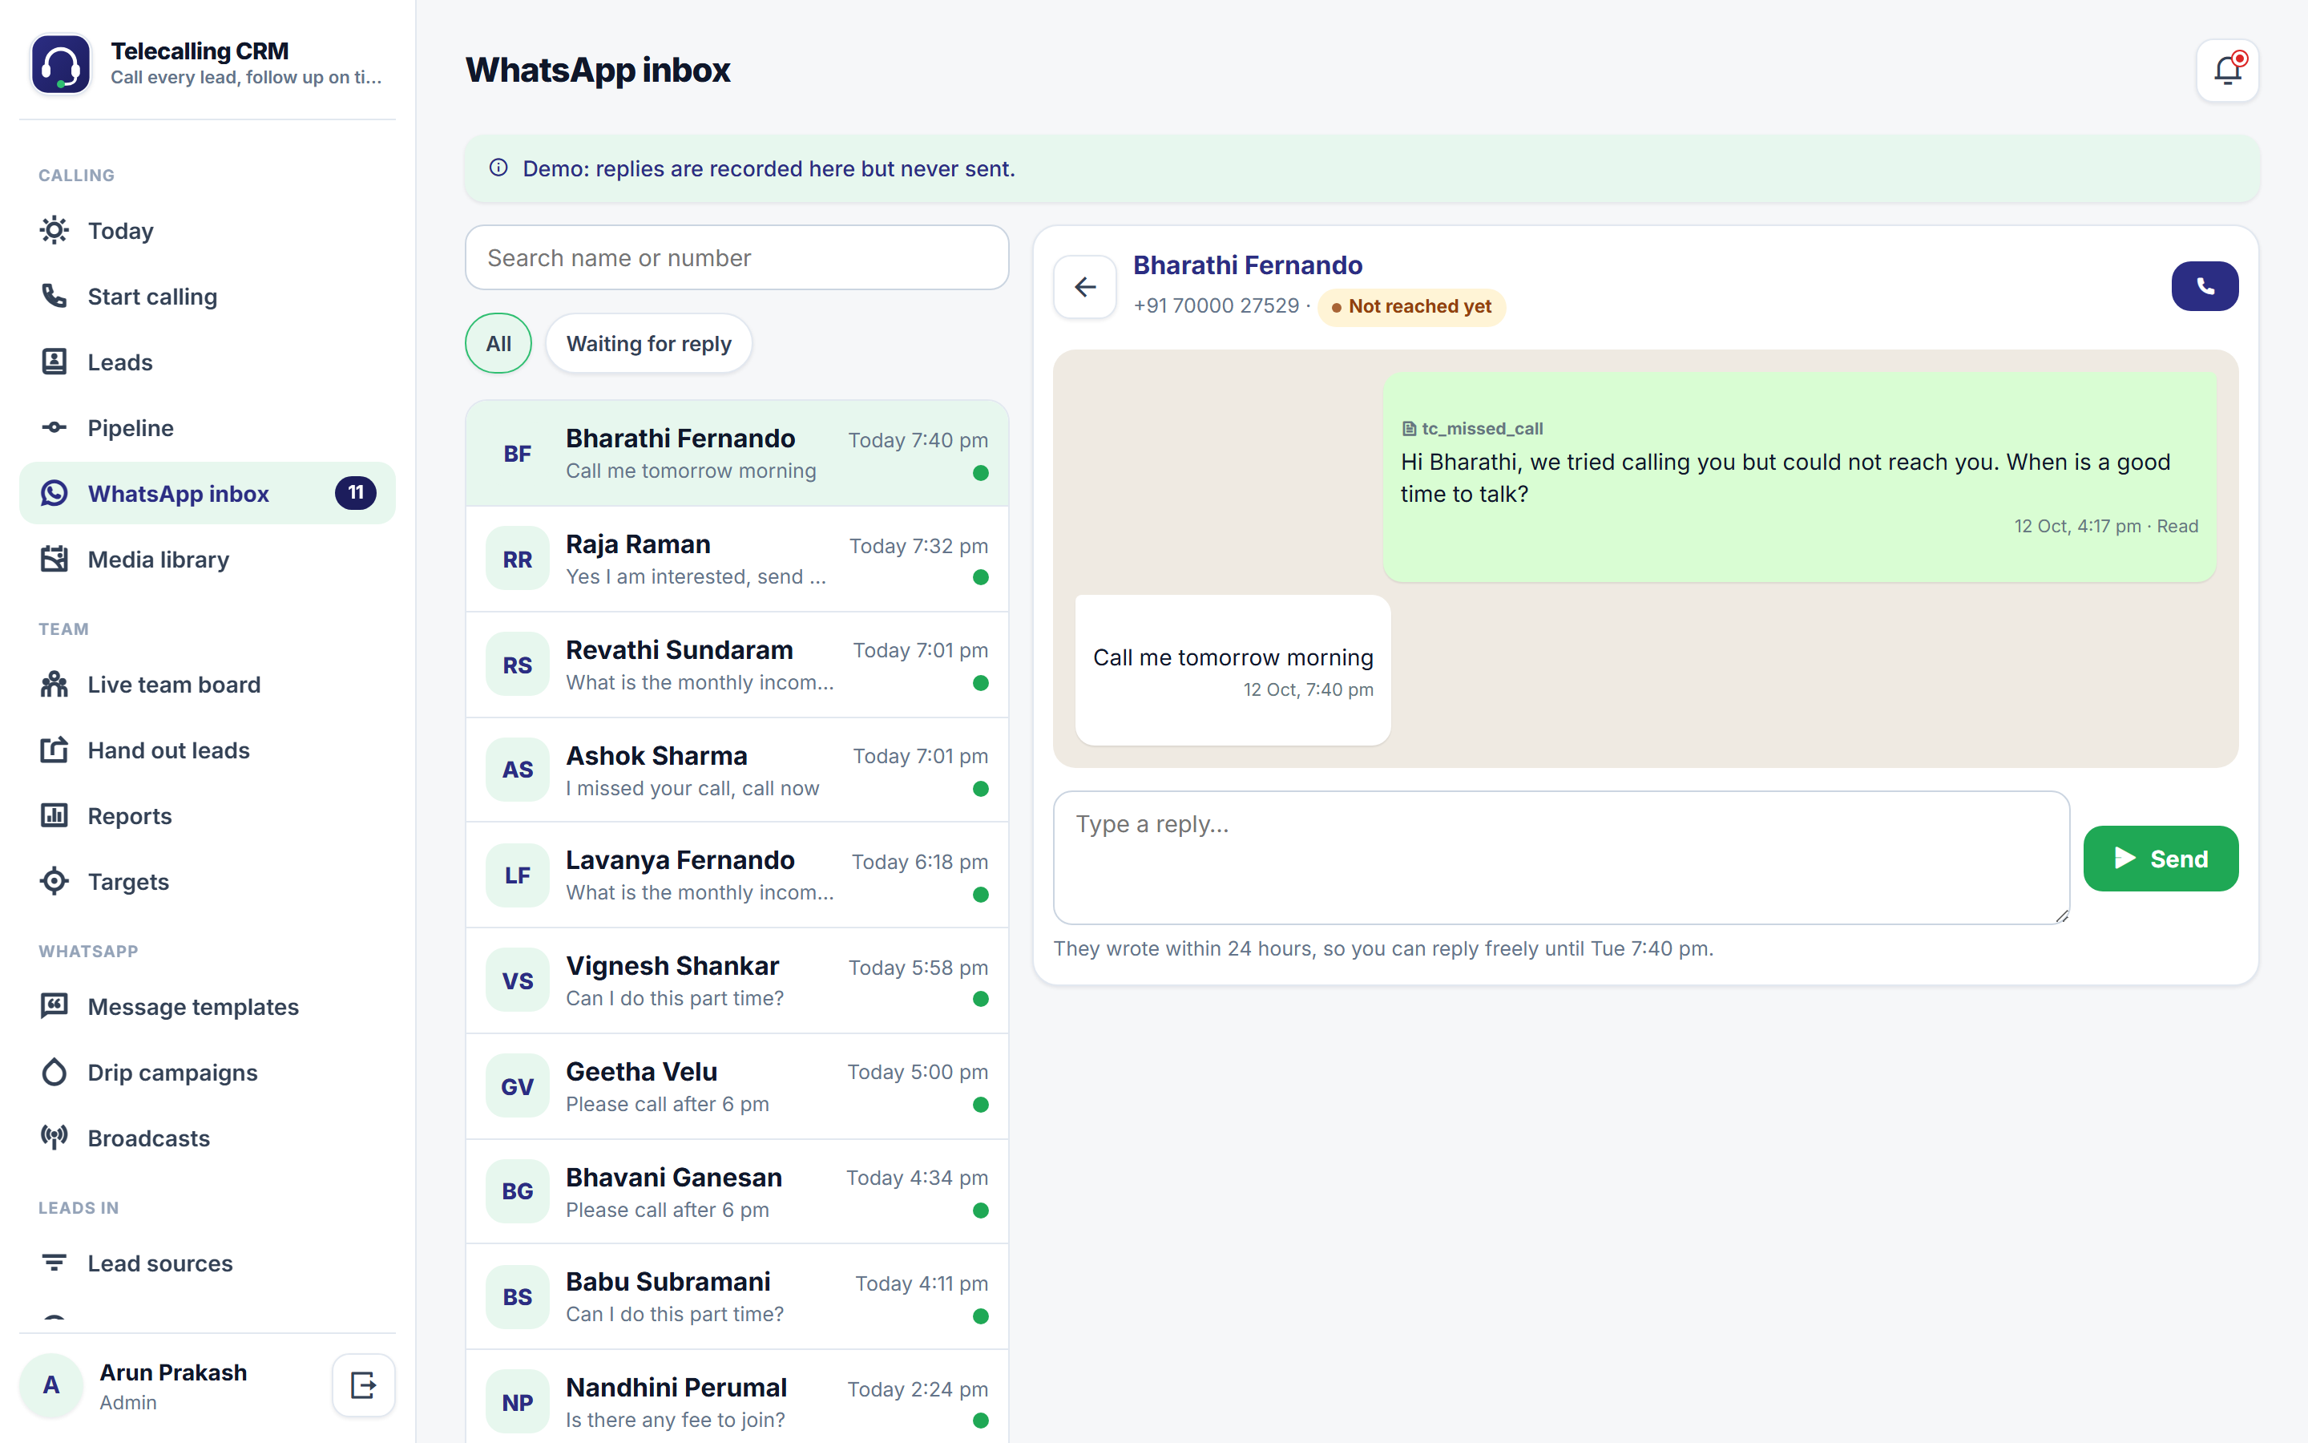
Task: Open the Reports page
Action: (207, 816)
